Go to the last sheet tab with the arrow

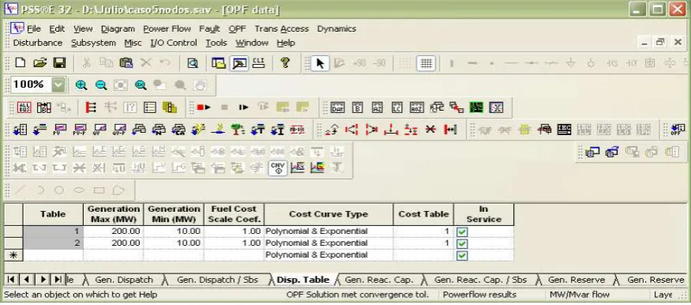58,279
